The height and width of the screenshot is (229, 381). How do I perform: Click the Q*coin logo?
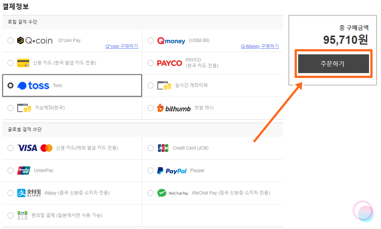(x=35, y=41)
